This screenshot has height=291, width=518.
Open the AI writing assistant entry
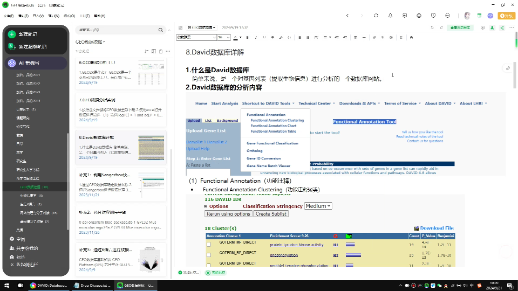coord(36,63)
